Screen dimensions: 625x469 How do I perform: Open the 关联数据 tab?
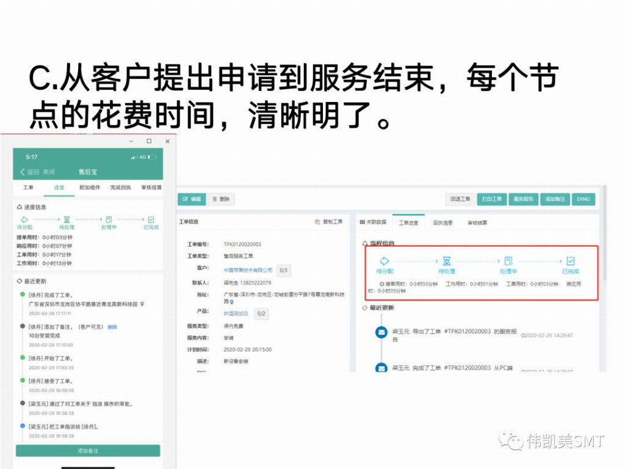(373, 222)
